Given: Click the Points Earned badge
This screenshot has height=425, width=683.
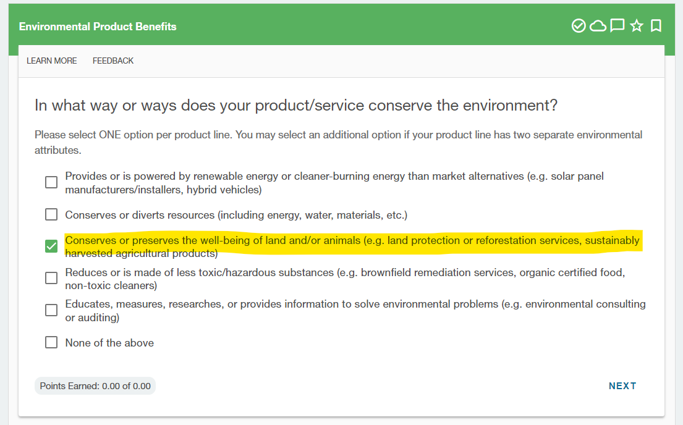Looking at the screenshot, I should 95,386.
